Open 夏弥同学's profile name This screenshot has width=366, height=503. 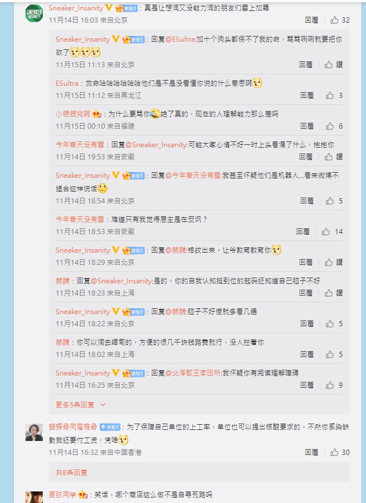63,495
